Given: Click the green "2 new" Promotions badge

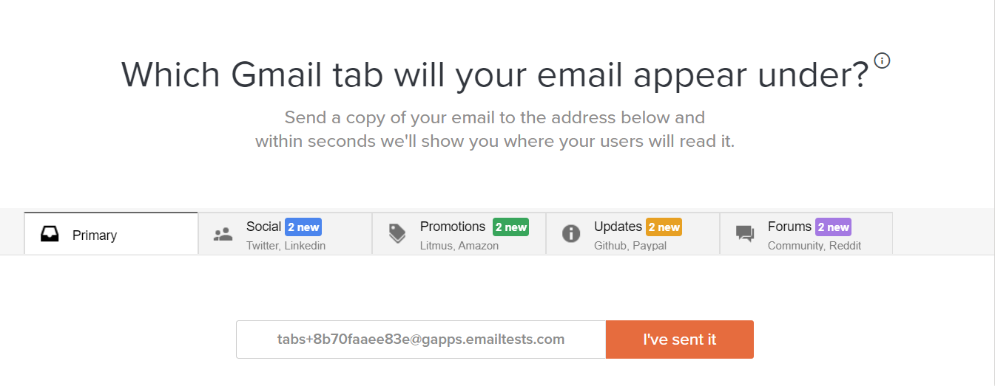Looking at the screenshot, I should coord(510,227).
